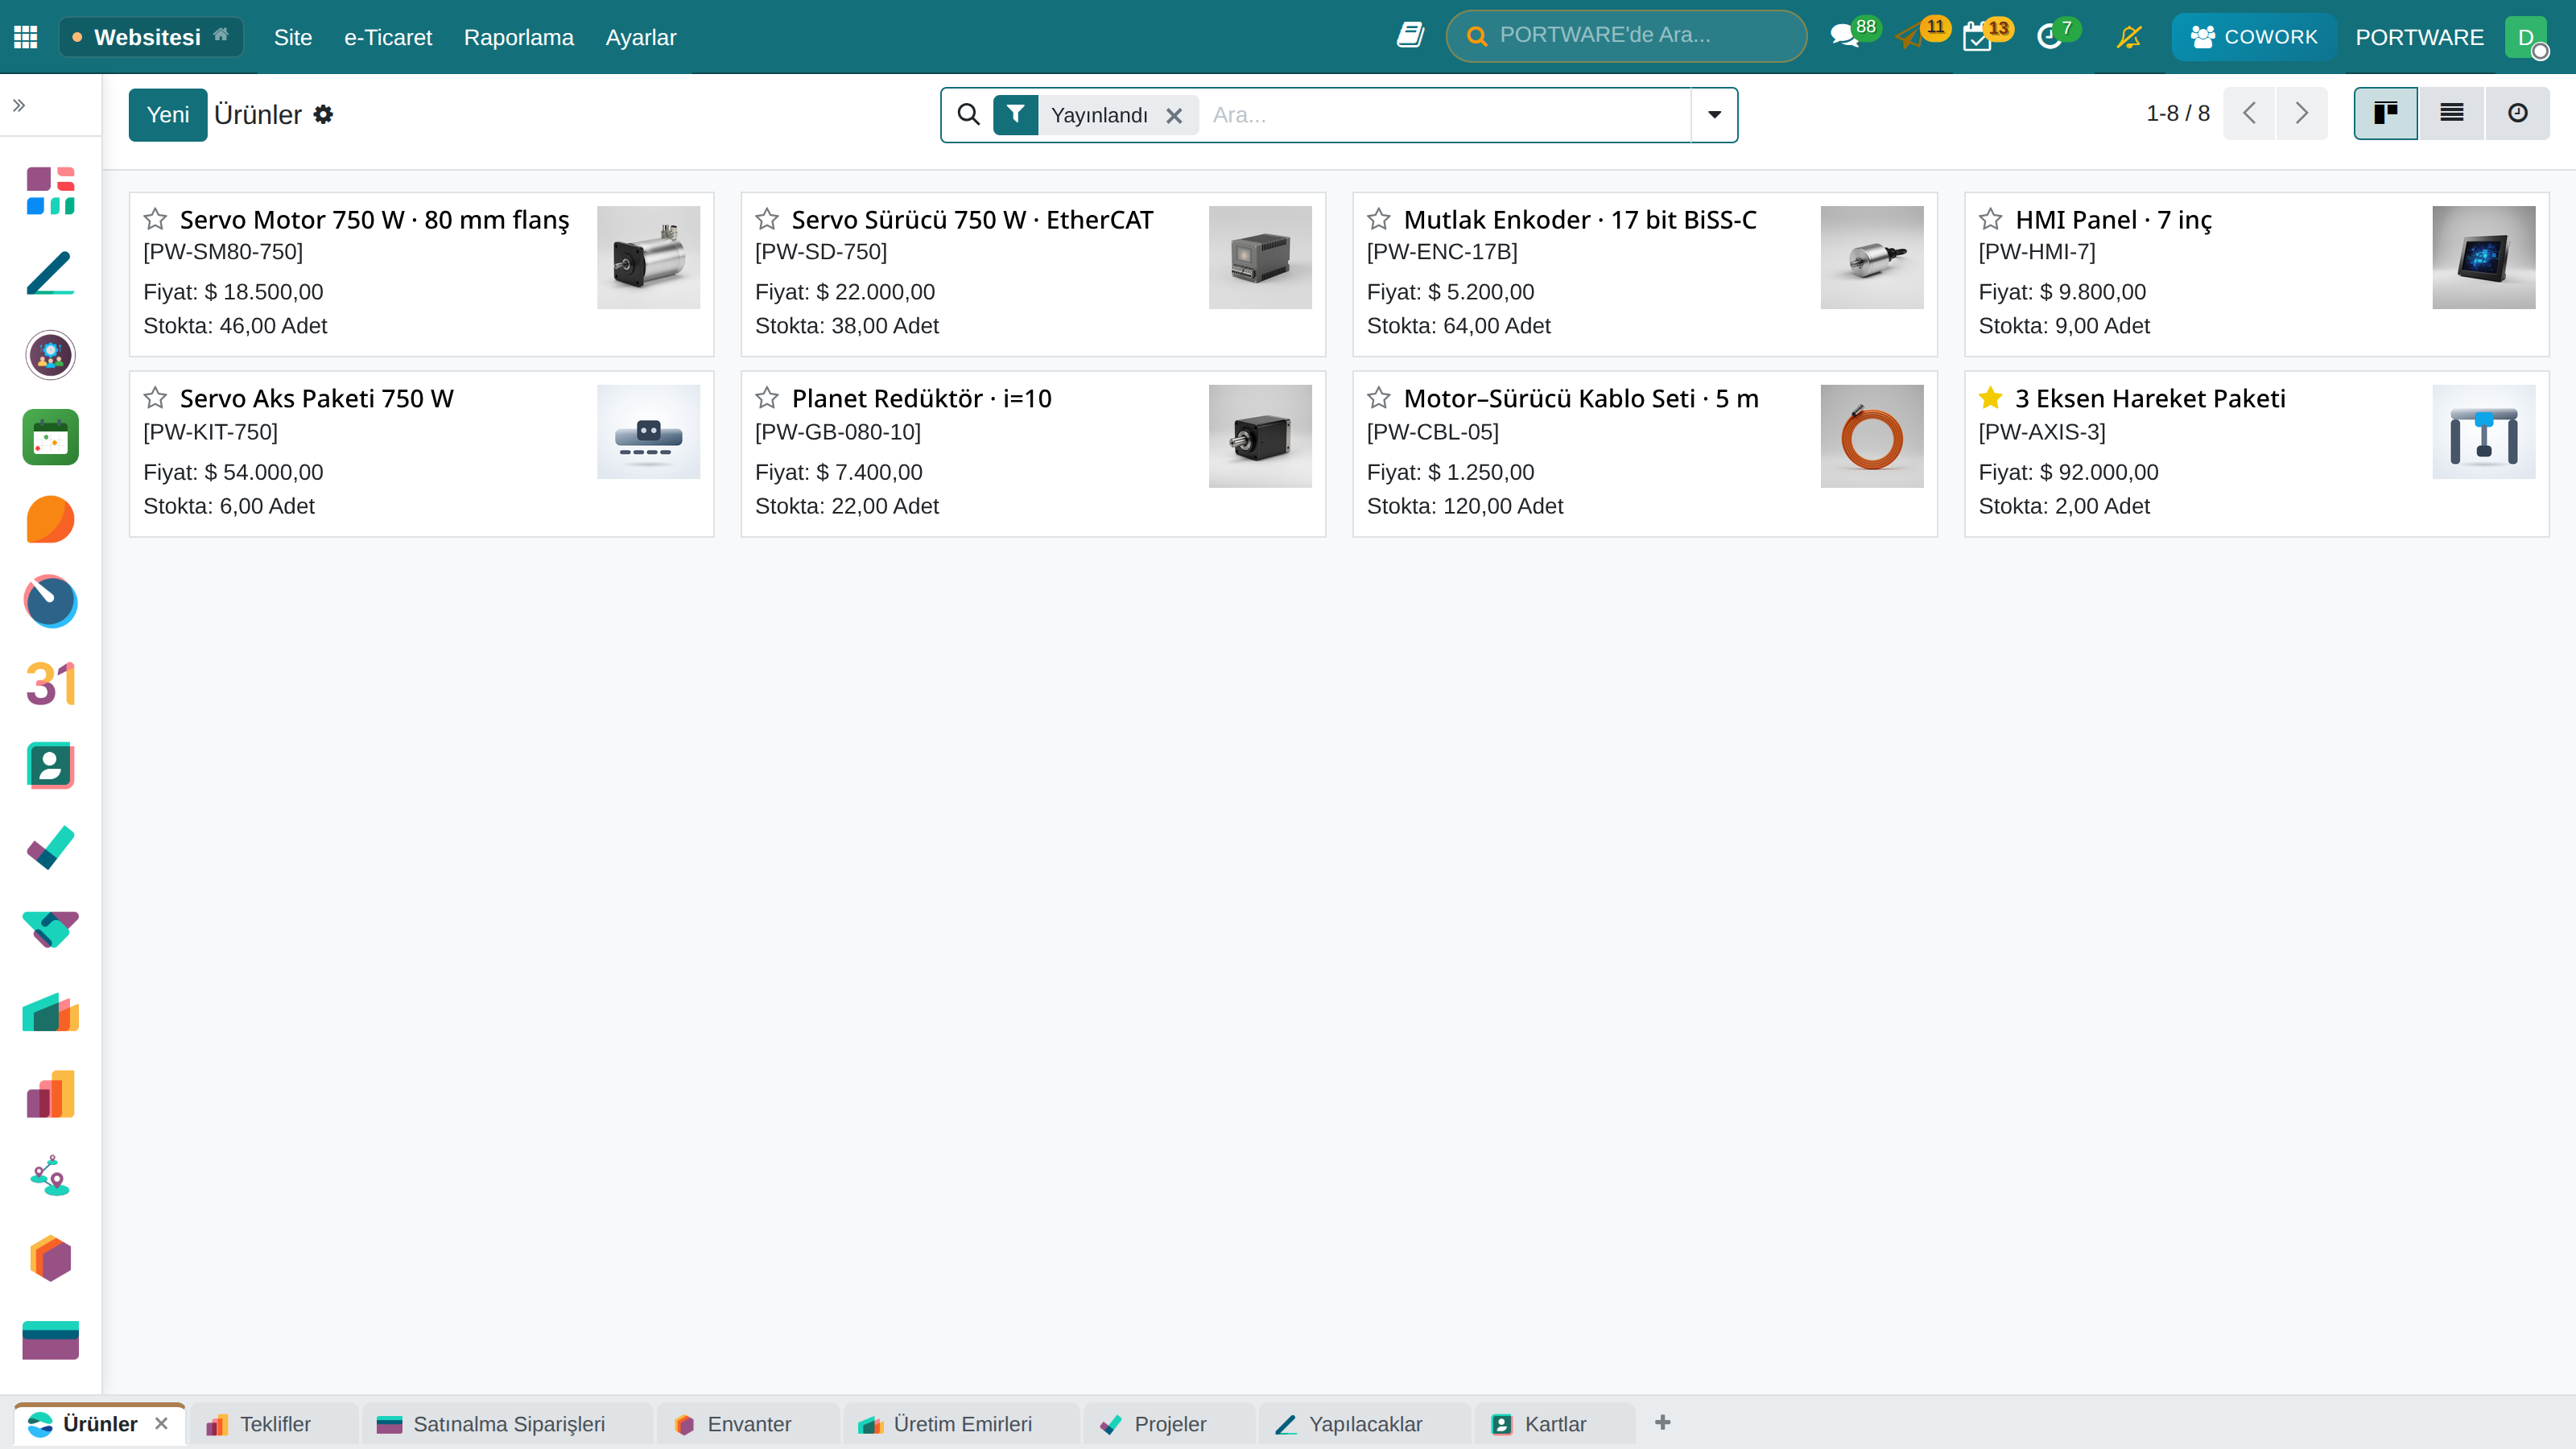Open the blue clock timesheet app in sidebar
This screenshot has width=2576, height=1449.
pyautogui.click(x=50, y=601)
